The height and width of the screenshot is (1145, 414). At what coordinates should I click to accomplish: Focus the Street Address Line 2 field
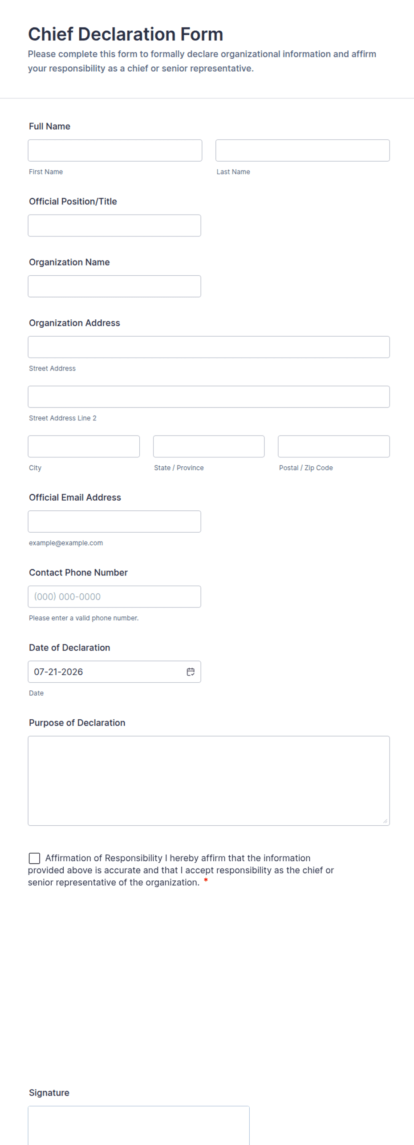point(209,397)
